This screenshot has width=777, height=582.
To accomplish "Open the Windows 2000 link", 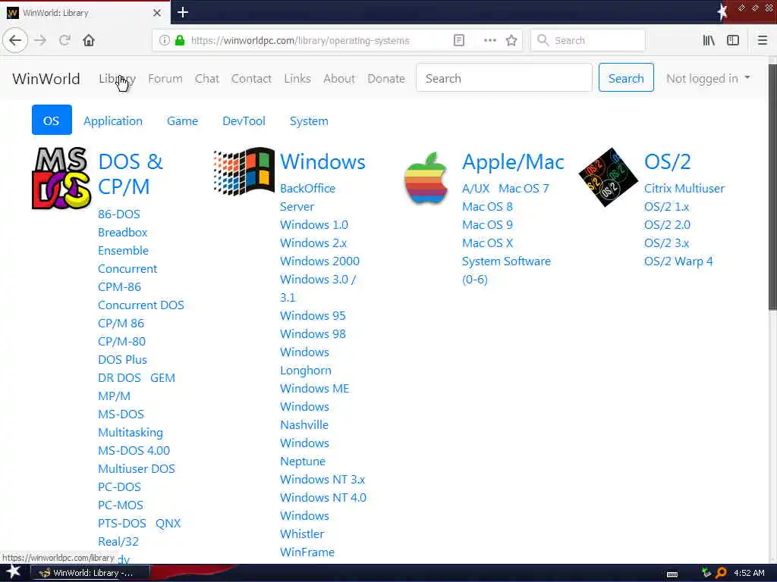I will (319, 261).
